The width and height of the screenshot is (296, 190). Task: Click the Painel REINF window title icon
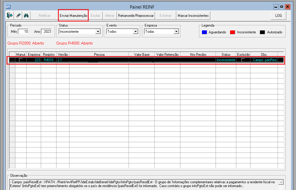tap(8, 7)
